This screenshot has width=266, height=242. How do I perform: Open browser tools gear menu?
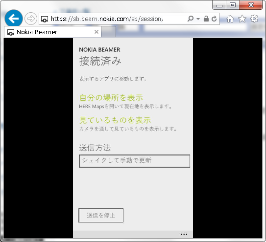tap(254, 19)
